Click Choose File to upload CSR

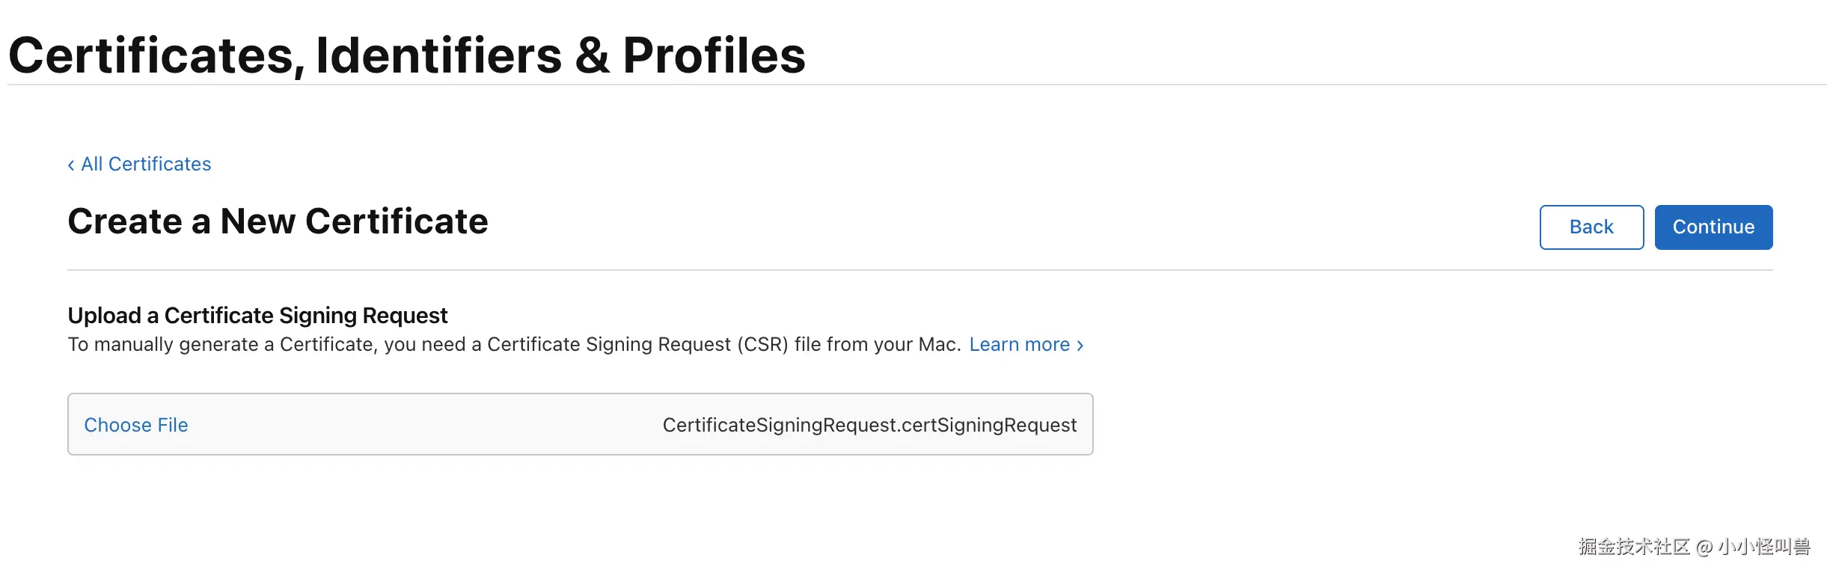click(x=136, y=425)
